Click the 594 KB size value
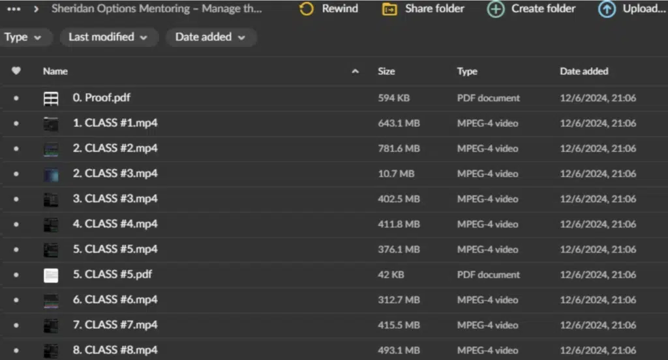 click(393, 98)
